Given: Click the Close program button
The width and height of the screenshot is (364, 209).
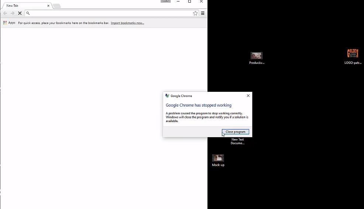Looking at the screenshot, I should (x=236, y=132).
